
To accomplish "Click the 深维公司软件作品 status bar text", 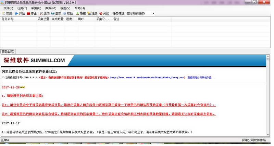I will click(x=254, y=140).
